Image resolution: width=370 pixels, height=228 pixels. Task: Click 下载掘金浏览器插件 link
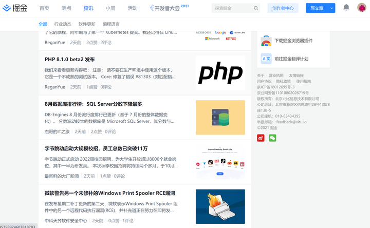(x=293, y=41)
